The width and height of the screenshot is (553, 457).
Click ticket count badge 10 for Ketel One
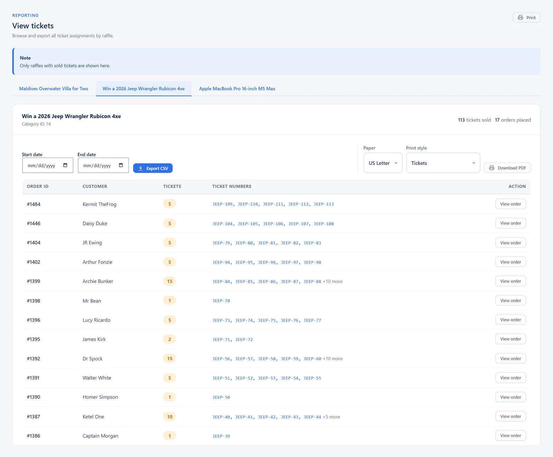(170, 417)
